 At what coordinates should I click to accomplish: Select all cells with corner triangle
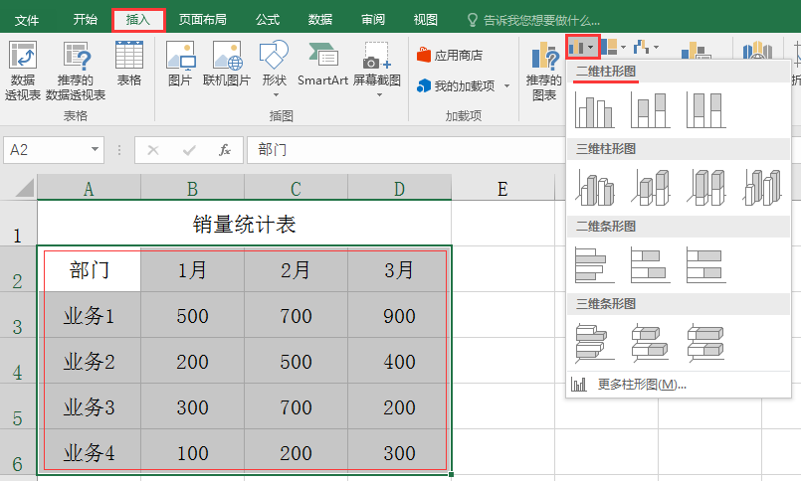tap(24, 187)
